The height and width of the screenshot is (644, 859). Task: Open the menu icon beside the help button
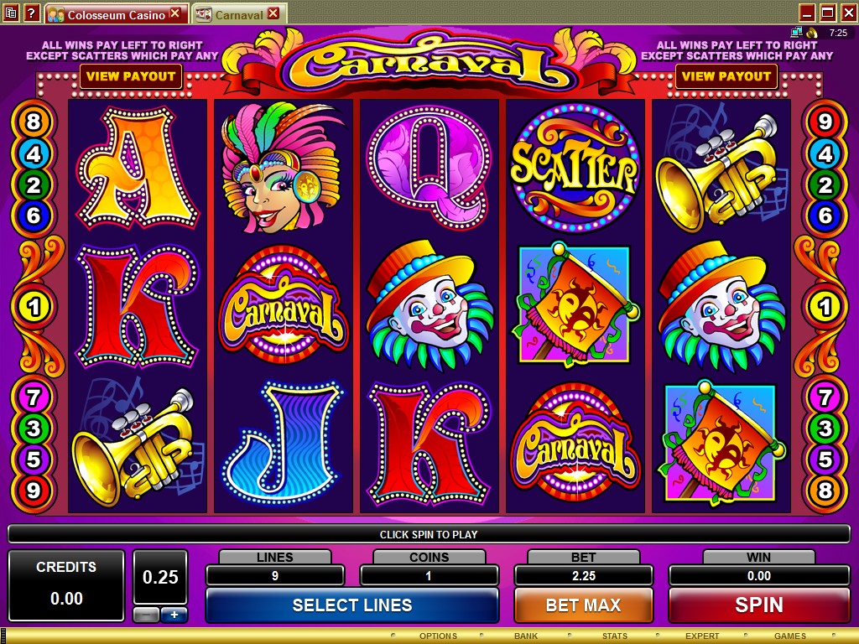11,12
